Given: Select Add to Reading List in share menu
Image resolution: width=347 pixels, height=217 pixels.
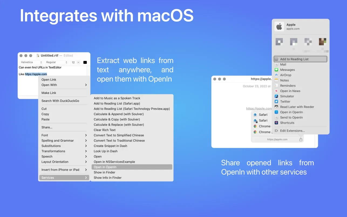Looking at the screenshot, I should tap(294, 59).
